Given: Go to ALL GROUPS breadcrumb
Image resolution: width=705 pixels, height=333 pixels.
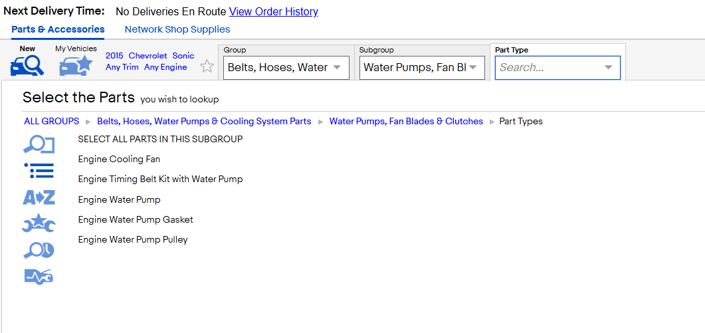Looking at the screenshot, I should coord(52,121).
